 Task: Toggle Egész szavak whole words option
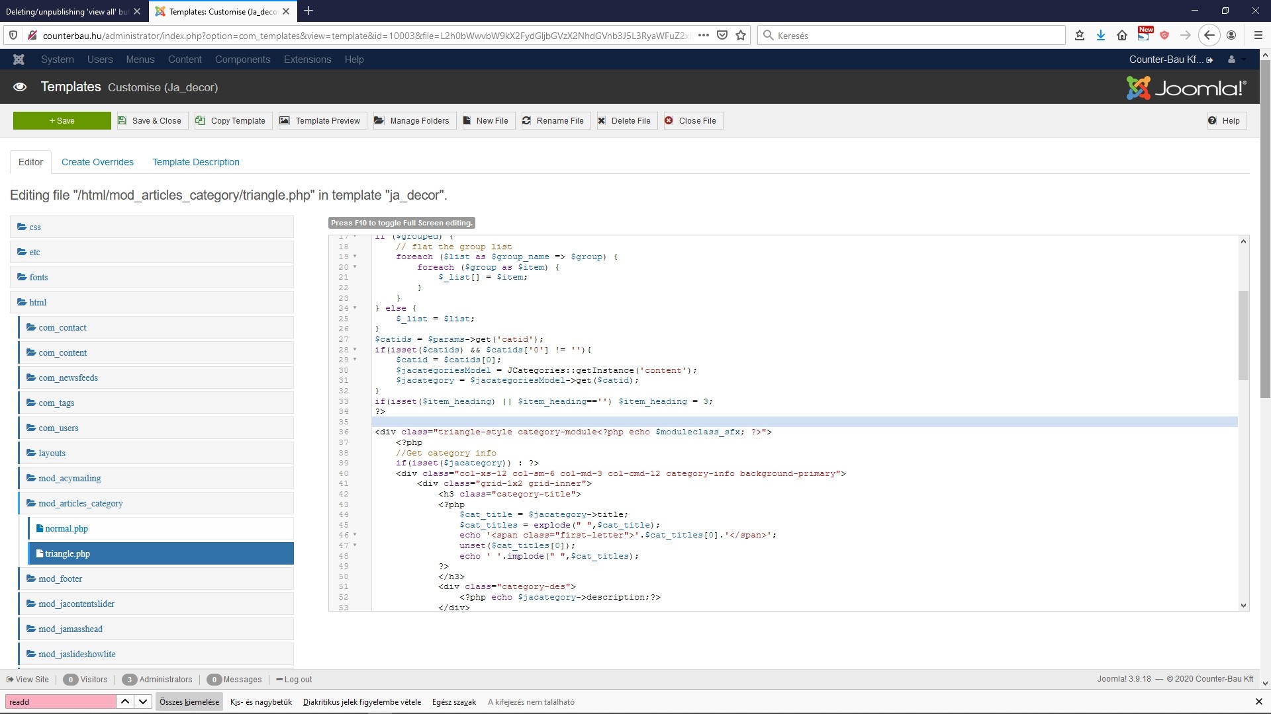[453, 702]
